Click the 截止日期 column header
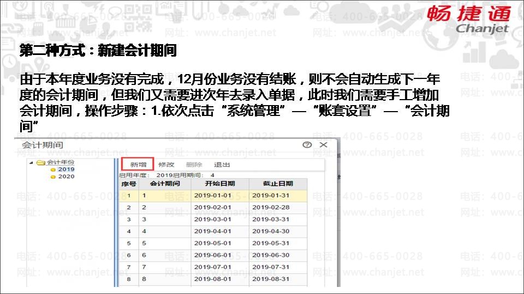Viewport: 524px width, 294px height. point(278,183)
